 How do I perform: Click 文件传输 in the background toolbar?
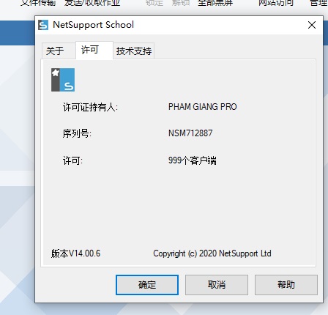(38, 3)
